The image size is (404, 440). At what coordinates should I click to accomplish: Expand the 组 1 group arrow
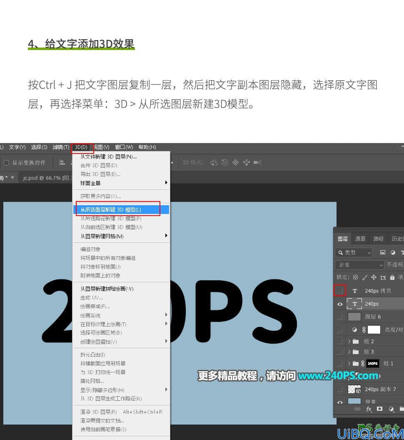349,363
